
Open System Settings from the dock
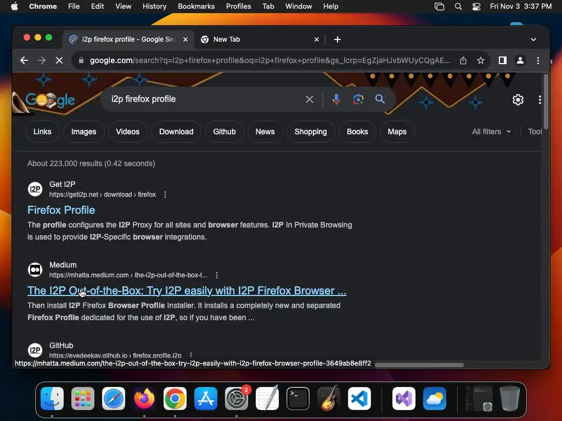pyautogui.click(x=236, y=399)
